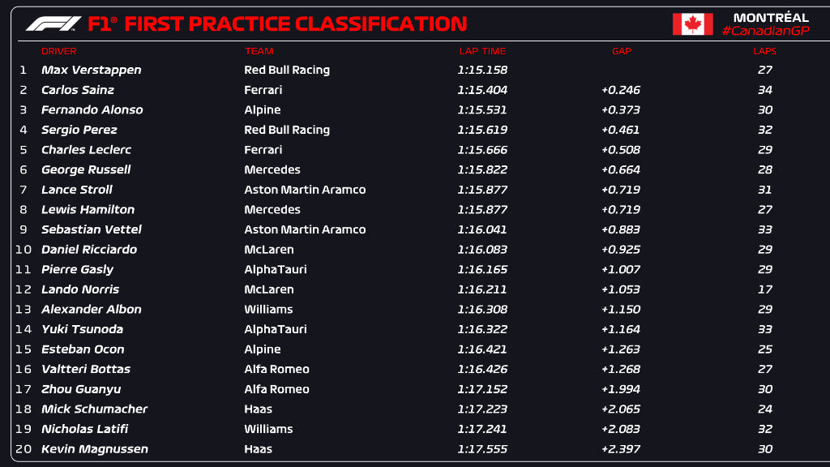The width and height of the screenshot is (830, 467).
Task: Click Kevin Magnussen's name
Action: (94, 449)
